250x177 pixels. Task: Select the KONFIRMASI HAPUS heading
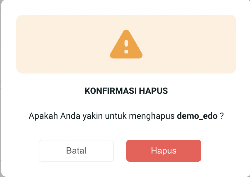126,91
